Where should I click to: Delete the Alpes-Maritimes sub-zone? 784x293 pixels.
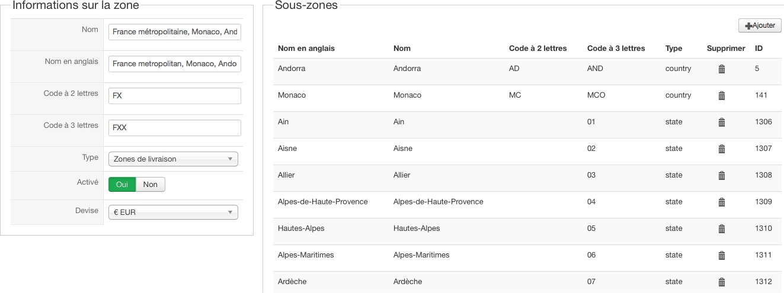point(721,255)
